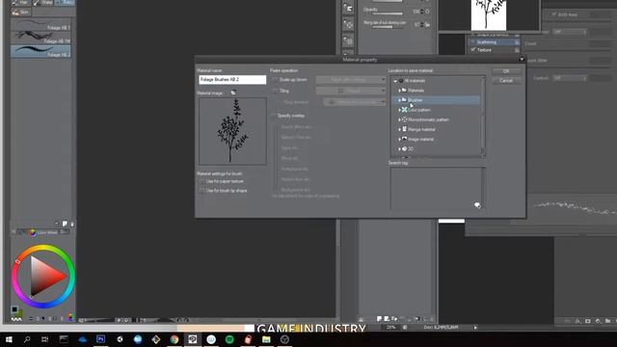Click the load material image icon
This screenshot has width=617, height=347.
[233, 93]
